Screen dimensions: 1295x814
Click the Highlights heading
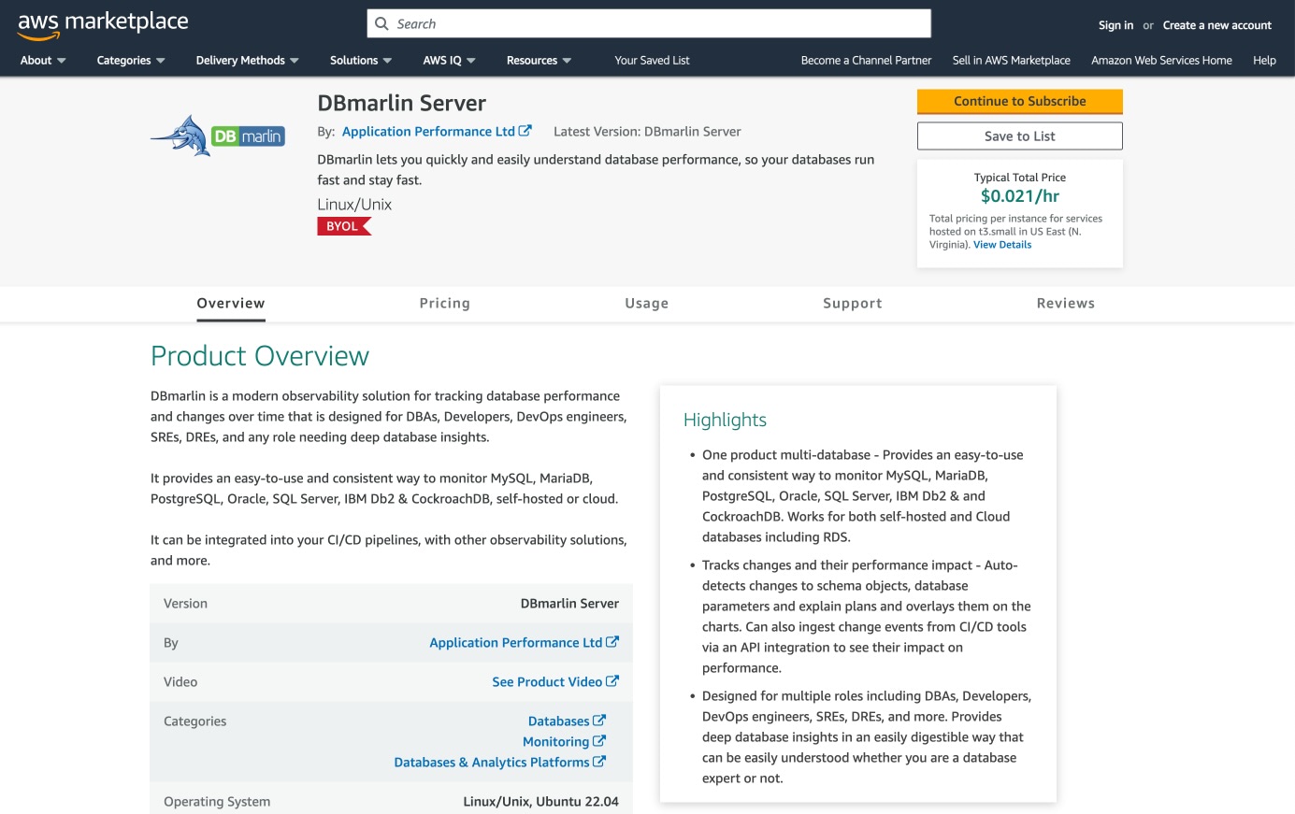725,420
